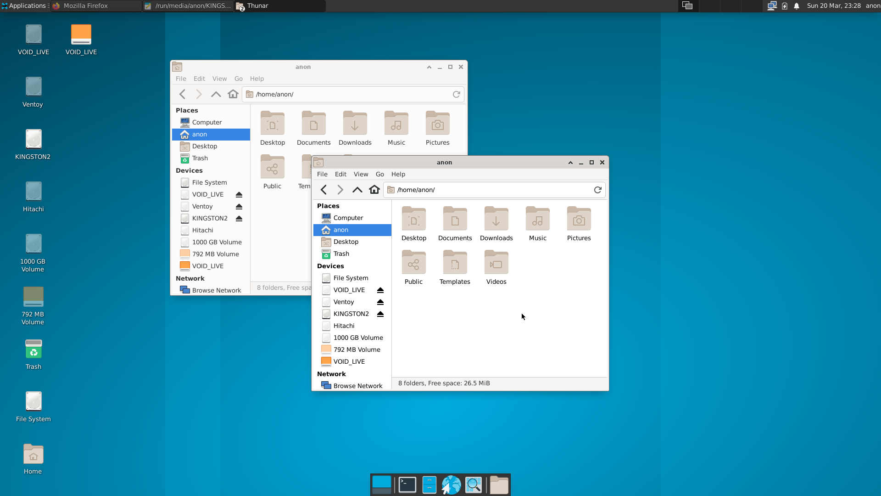Show desktop using dock's first icon
The image size is (881, 496).
pyautogui.click(x=381, y=485)
